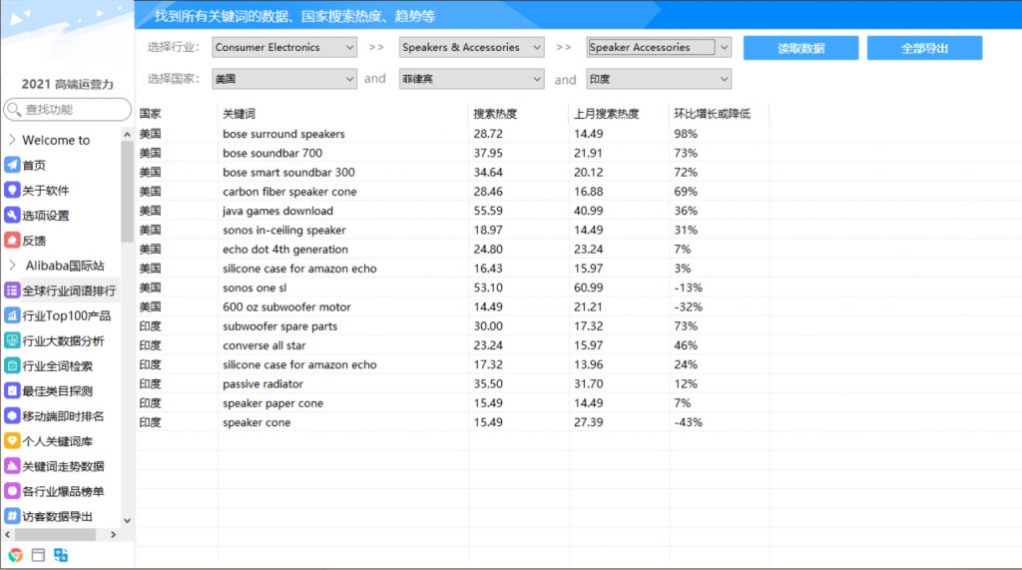
Task: Expand the Alibaba国际站 tree node
Action: click(x=12, y=266)
